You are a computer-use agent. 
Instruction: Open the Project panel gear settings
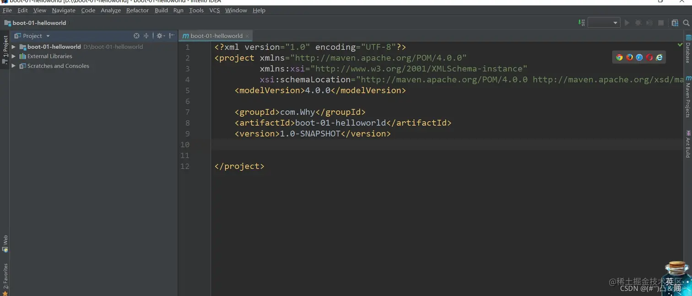tap(160, 36)
